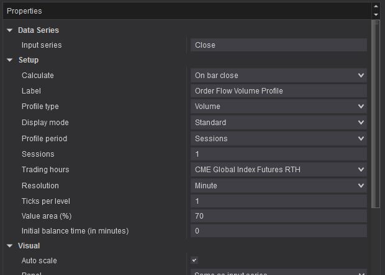Open the Trading hours dropdown

click(x=278, y=170)
